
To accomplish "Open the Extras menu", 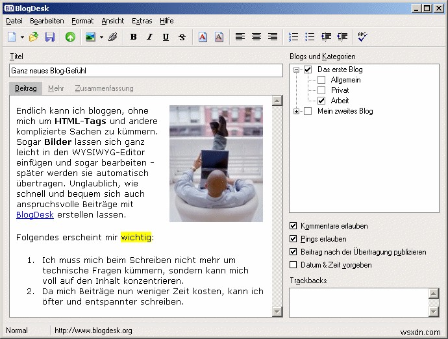I will pyautogui.click(x=142, y=21).
